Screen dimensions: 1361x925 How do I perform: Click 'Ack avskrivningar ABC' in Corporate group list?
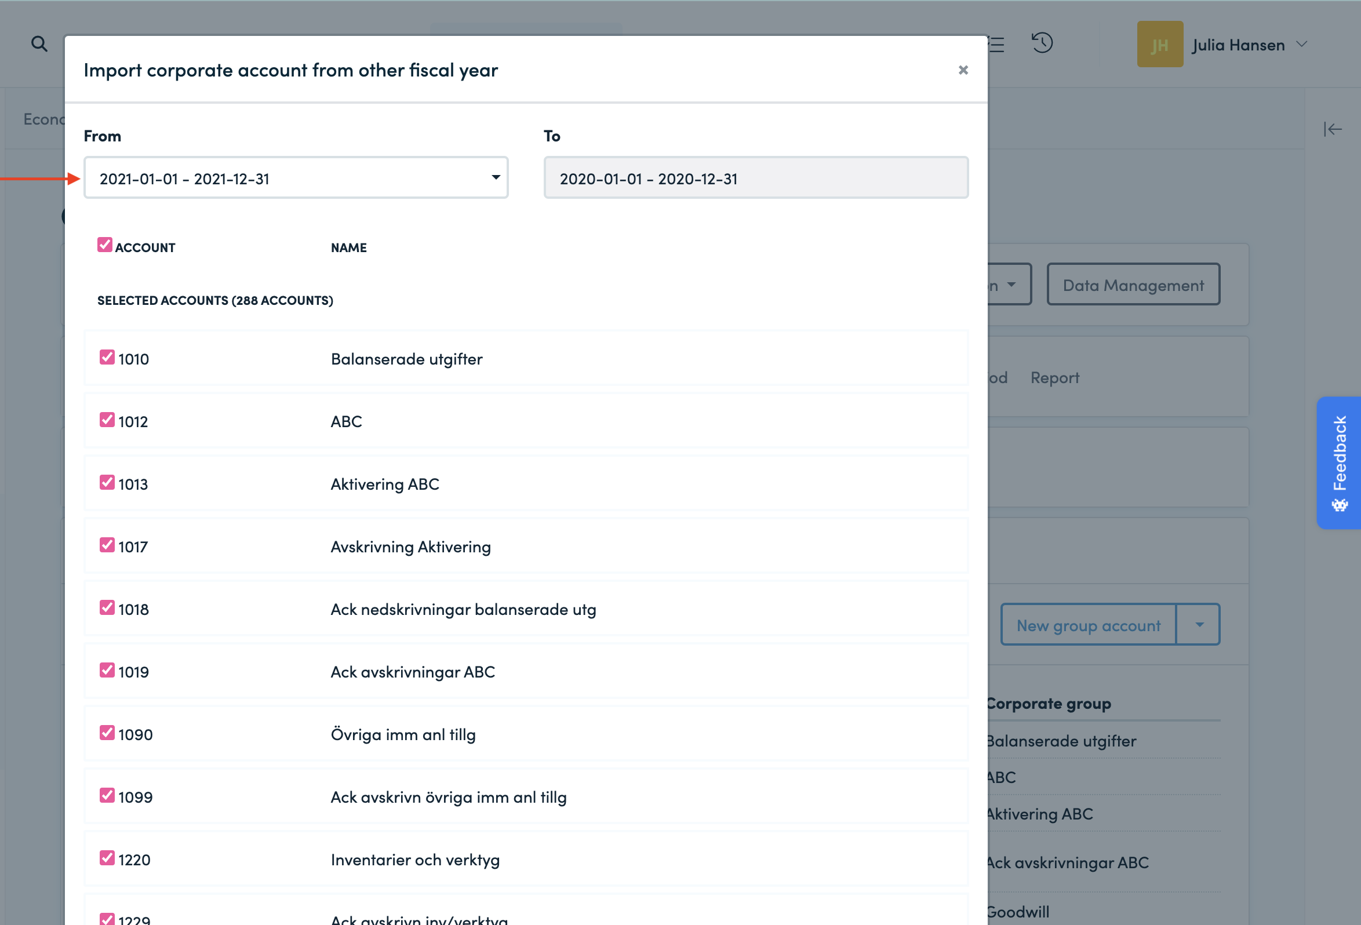(1067, 862)
